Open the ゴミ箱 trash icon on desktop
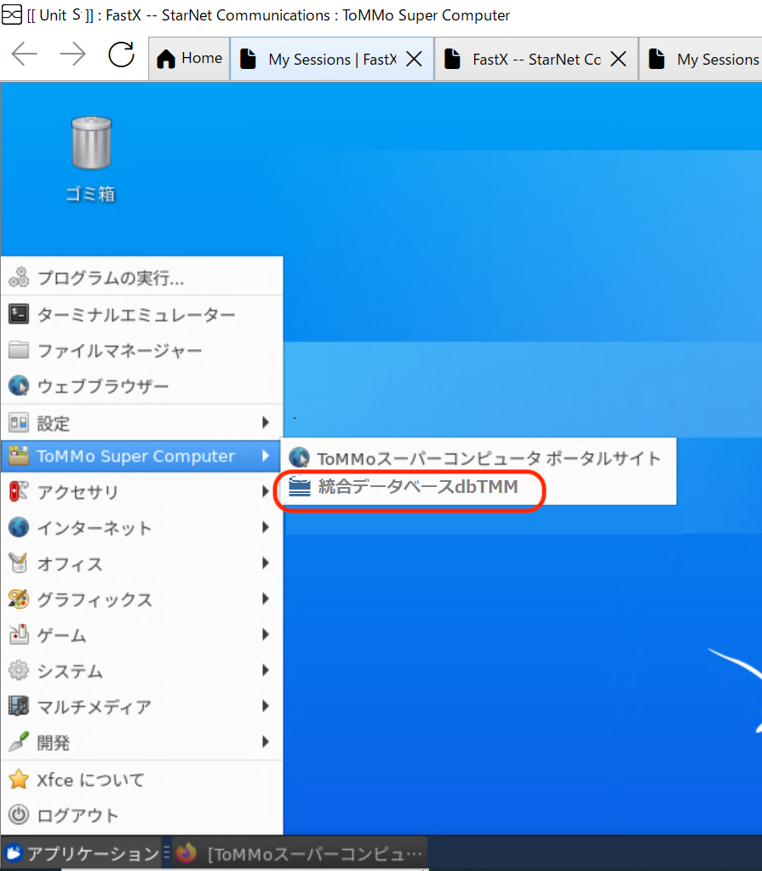Image resolution: width=762 pixels, height=871 pixels. coord(91,159)
